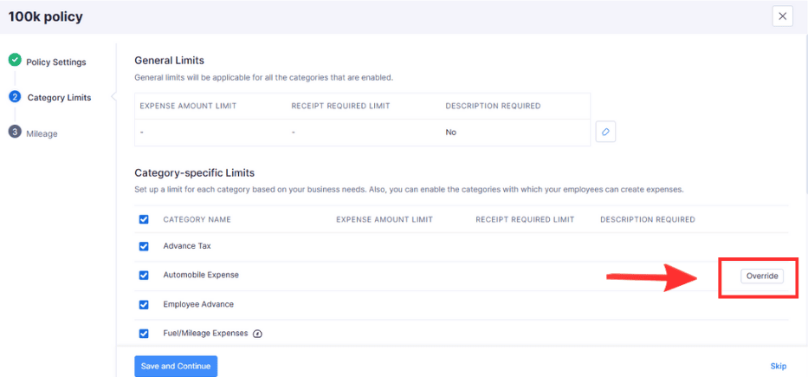Click the pencil edit icon for General Limits
Screen dimensions: 808x377
[605, 133]
